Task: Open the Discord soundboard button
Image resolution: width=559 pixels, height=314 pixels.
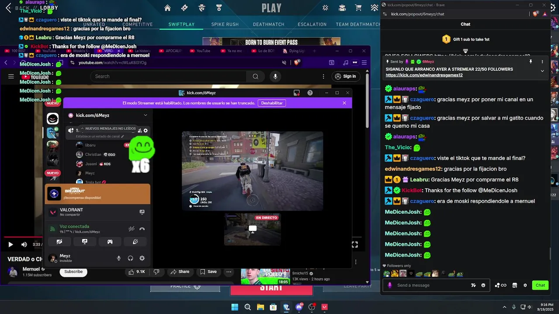Action: point(135,241)
